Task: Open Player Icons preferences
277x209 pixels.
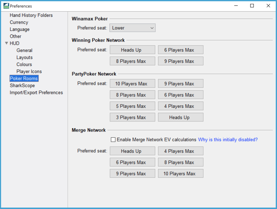Action: coord(29,71)
